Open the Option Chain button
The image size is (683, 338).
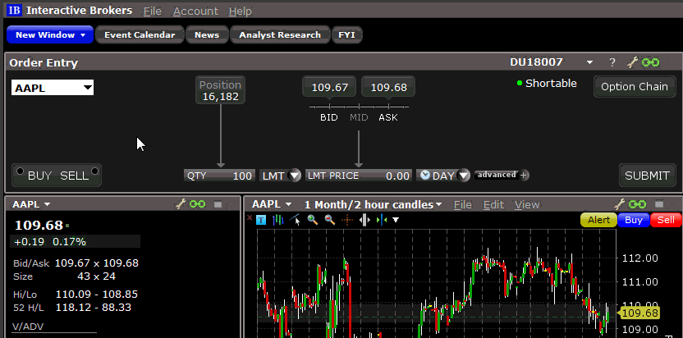point(634,86)
